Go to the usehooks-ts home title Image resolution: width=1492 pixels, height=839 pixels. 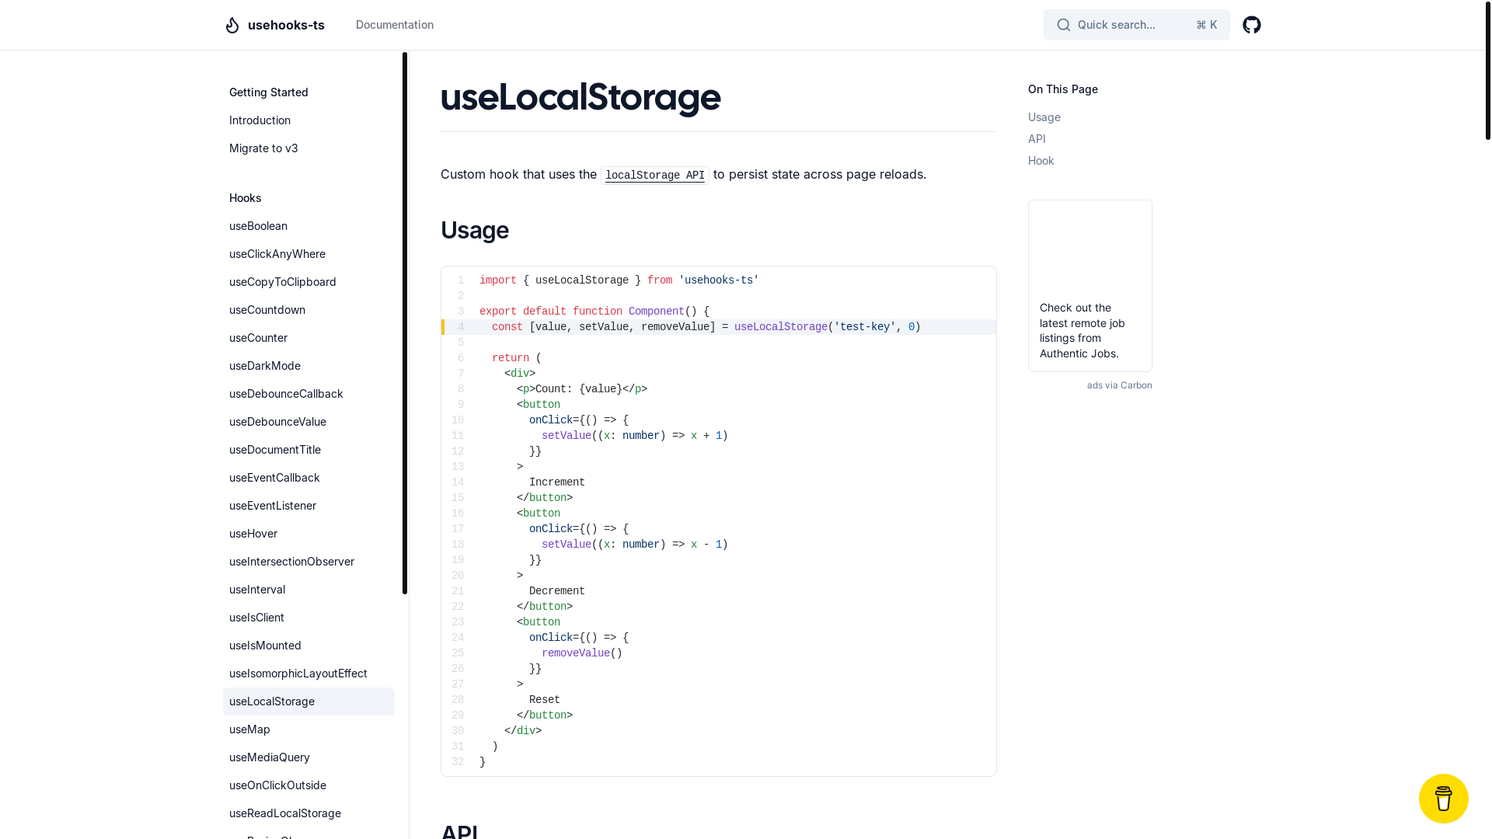coord(286,25)
